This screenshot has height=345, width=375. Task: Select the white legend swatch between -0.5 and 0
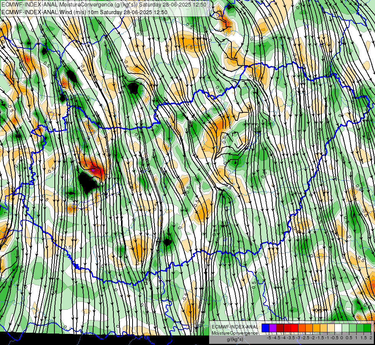[338, 328]
